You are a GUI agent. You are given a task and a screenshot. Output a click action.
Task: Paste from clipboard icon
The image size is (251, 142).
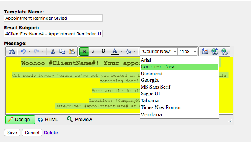(x=72, y=52)
